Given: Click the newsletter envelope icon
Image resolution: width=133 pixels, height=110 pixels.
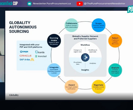Looking at the screenshot, I should [29, 4].
